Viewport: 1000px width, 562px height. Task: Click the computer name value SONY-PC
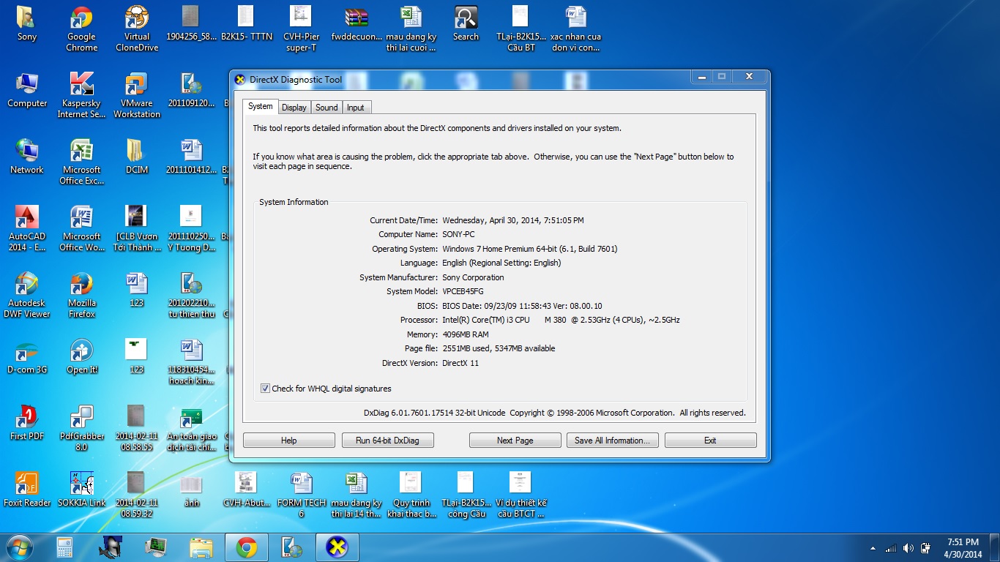tap(458, 235)
